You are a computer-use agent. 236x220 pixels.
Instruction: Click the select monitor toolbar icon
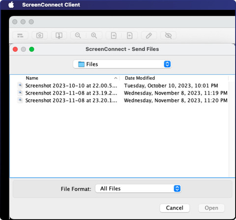pos(59,35)
